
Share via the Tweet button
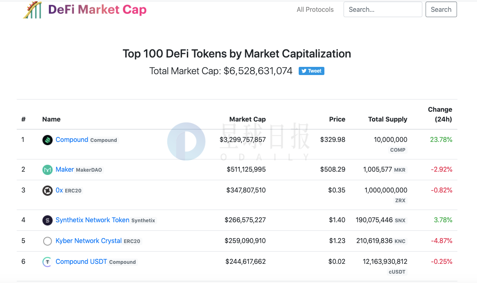click(x=311, y=71)
